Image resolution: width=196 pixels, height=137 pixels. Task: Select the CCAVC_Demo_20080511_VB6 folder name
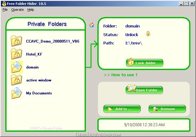[53, 41]
